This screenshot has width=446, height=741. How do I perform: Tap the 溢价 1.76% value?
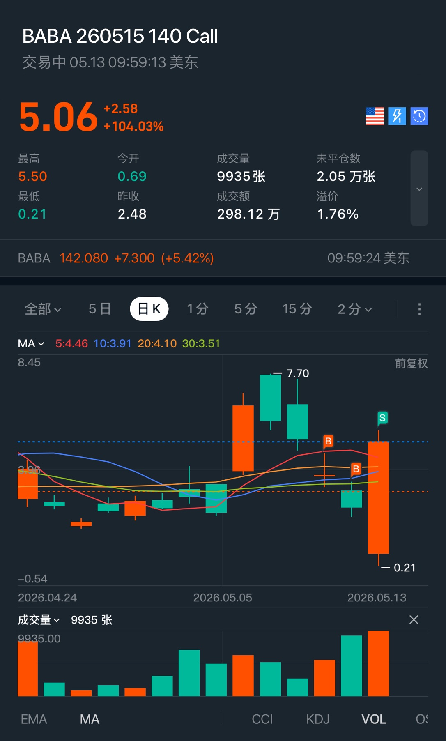338,214
